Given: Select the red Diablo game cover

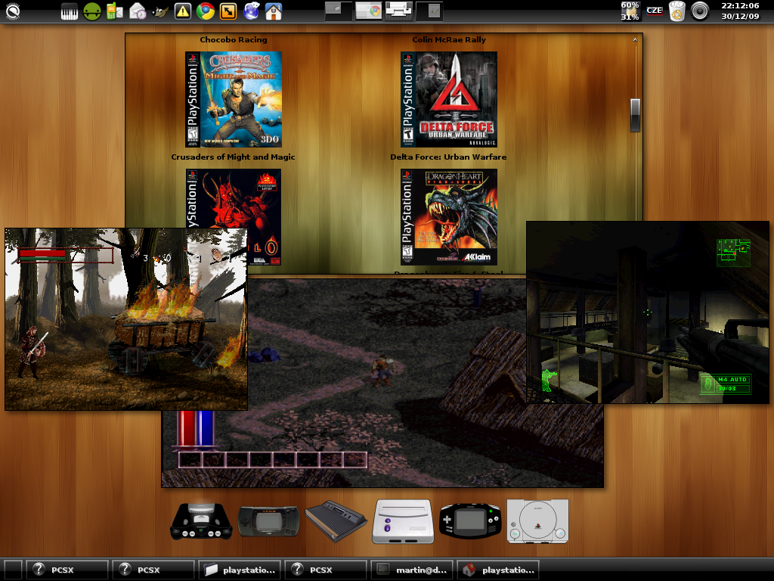Looking at the screenshot, I should pyautogui.click(x=234, y=198).
